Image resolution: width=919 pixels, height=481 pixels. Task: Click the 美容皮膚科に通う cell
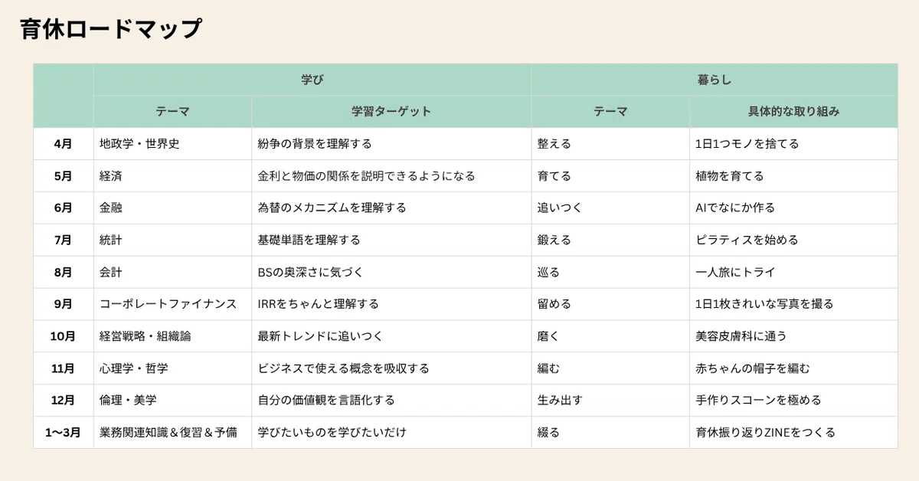(793, 336)
